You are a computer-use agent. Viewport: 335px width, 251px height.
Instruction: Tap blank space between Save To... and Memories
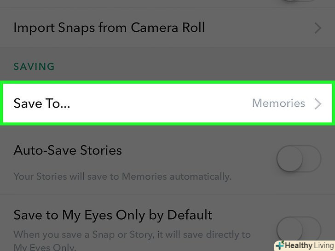(161, 103)
